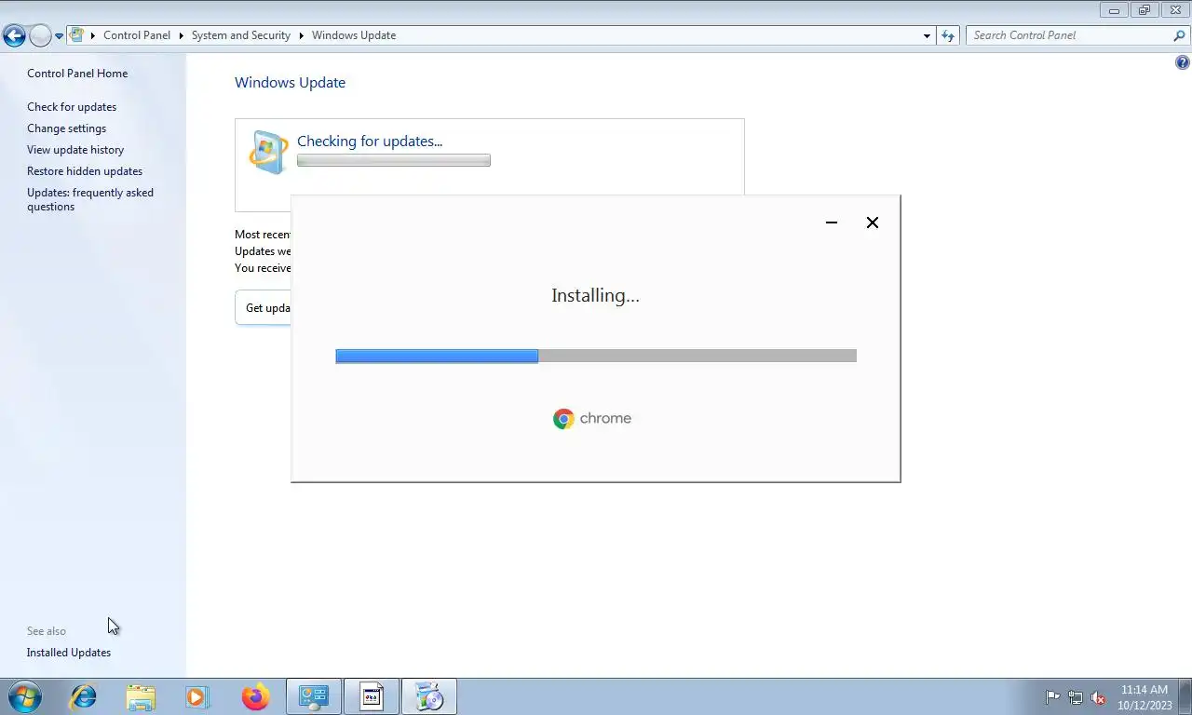The image size is (1192, 715).
Task: Click the Chrome logo in installer
Action: click(563, 419)
